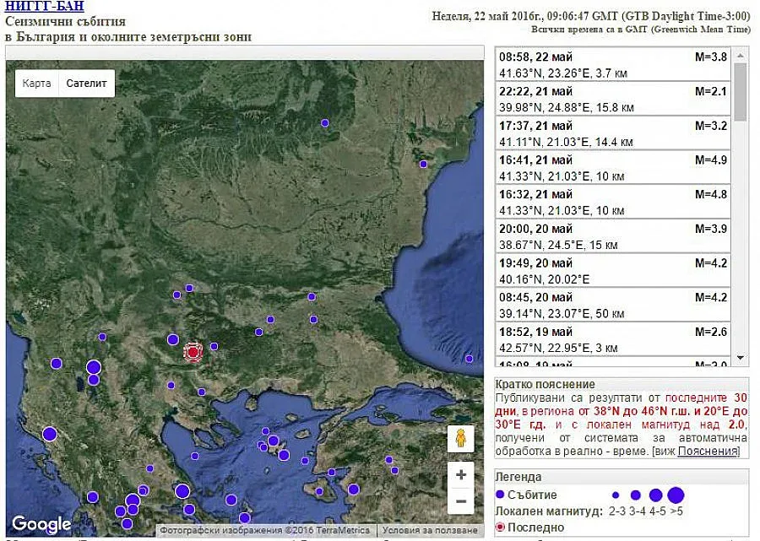This screenshot has width=760, height=541.
Task: Switch to 'Сателит' satellite view
Action: pyautogui.click(x=85, y=83)
